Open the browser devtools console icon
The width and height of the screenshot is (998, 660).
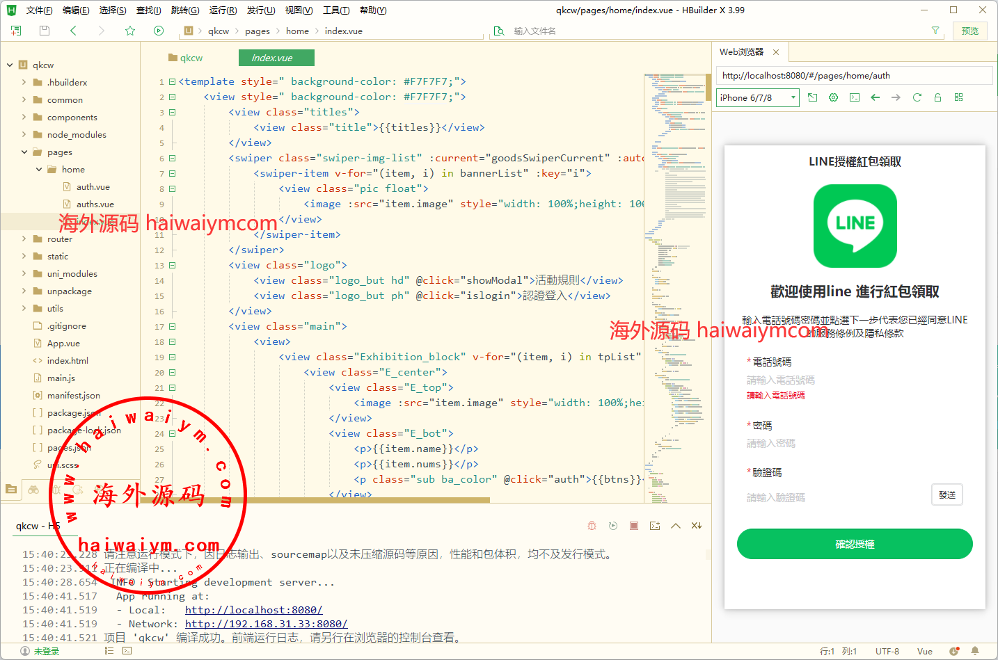854,97
